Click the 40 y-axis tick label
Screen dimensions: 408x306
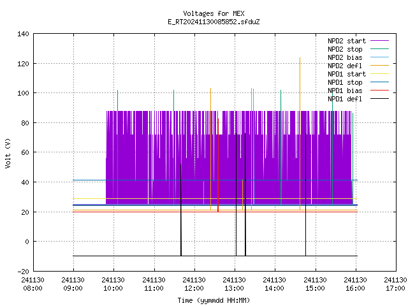25,182
